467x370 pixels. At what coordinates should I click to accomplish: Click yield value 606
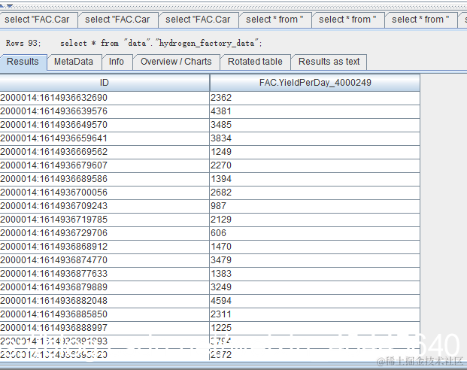point(315,233)
